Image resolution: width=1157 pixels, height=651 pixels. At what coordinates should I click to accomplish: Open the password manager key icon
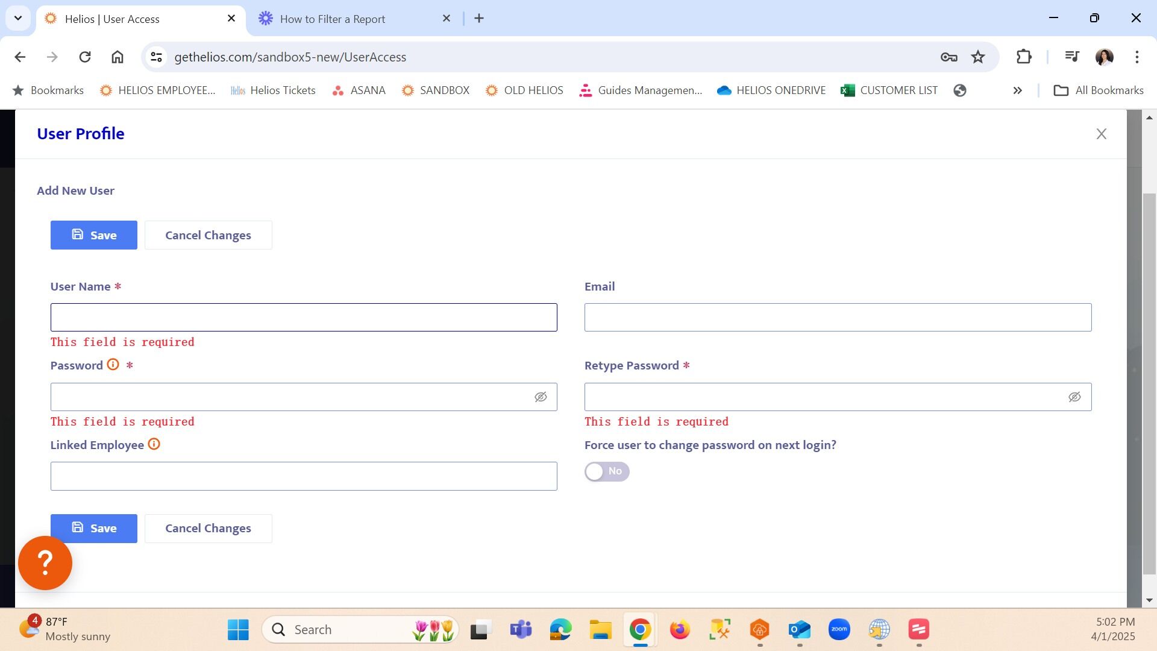tap(948, 57)
